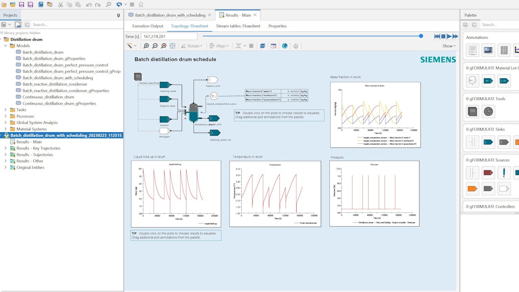
Task: Click the zoom out magnifier icon
Action: tap(155, 46)
